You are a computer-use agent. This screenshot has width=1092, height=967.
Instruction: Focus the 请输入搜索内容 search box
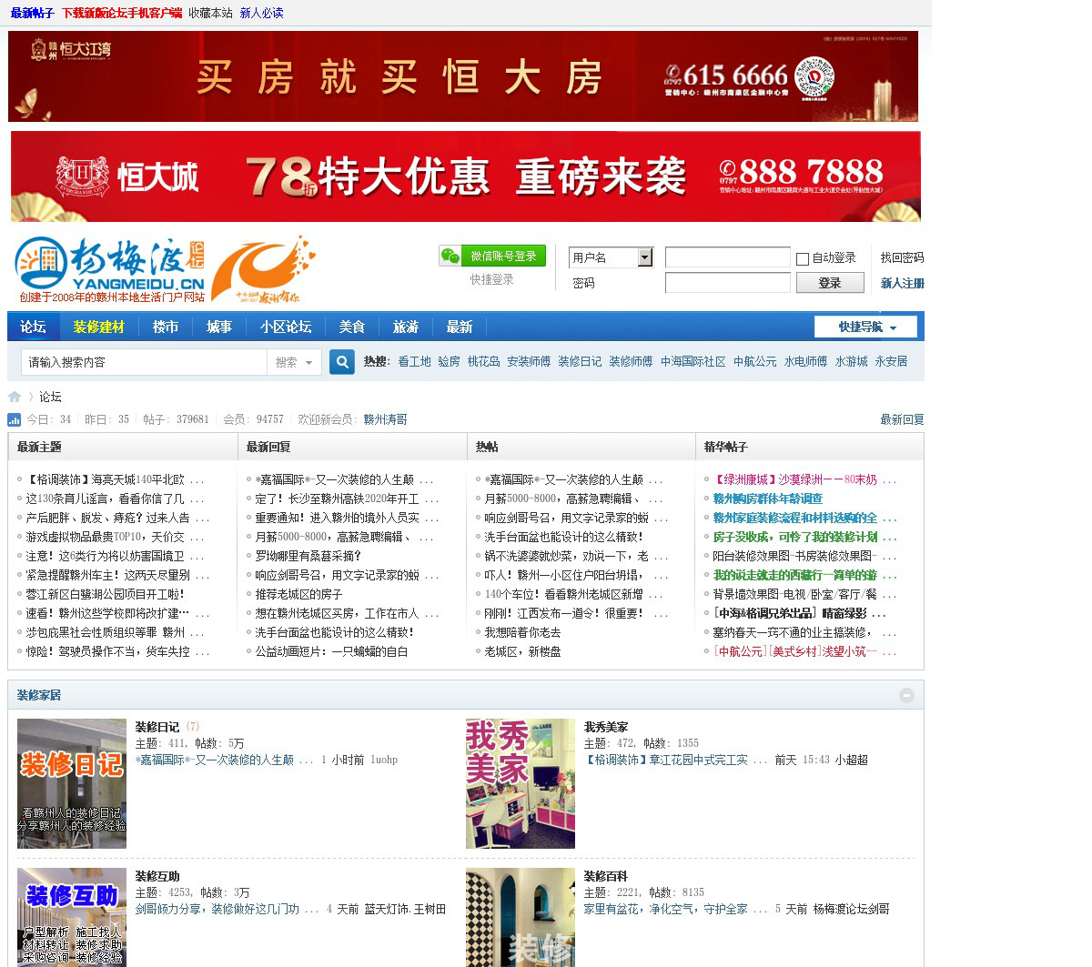click(x=144, y=362)
